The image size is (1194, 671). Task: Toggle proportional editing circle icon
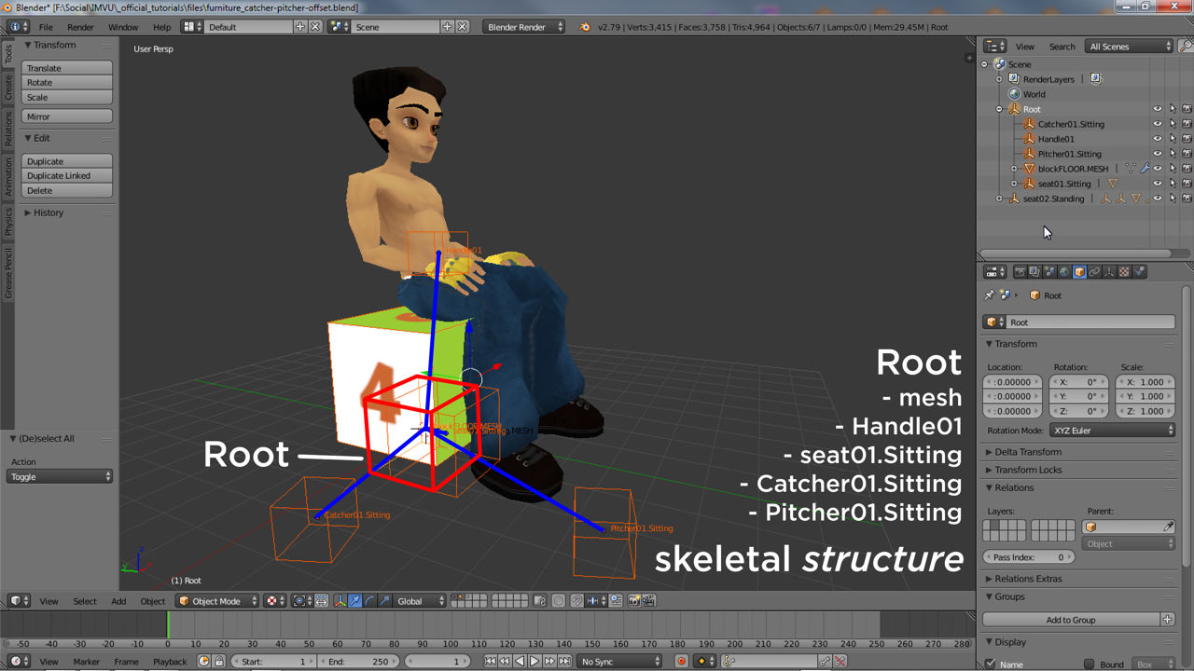560,601
